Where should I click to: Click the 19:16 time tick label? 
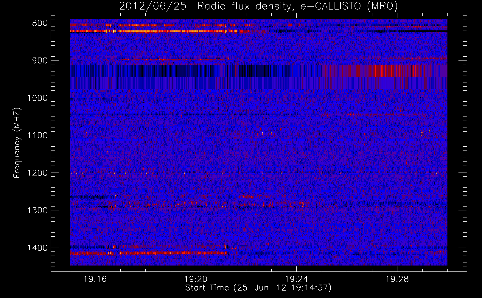[95, 279]
